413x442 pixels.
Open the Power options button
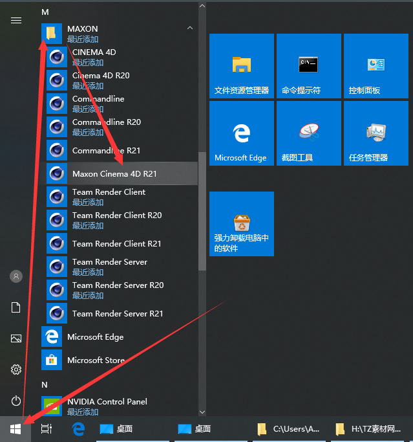point(16,401)
